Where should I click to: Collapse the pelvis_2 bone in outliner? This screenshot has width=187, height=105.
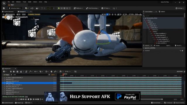(x=146, y=22)
